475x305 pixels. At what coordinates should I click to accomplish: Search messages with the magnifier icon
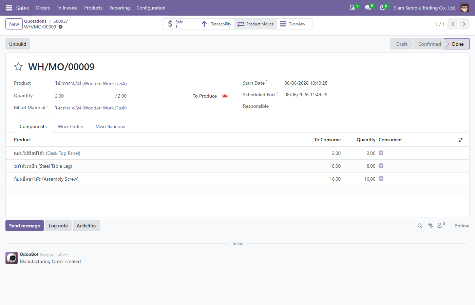tap(420, 226)
